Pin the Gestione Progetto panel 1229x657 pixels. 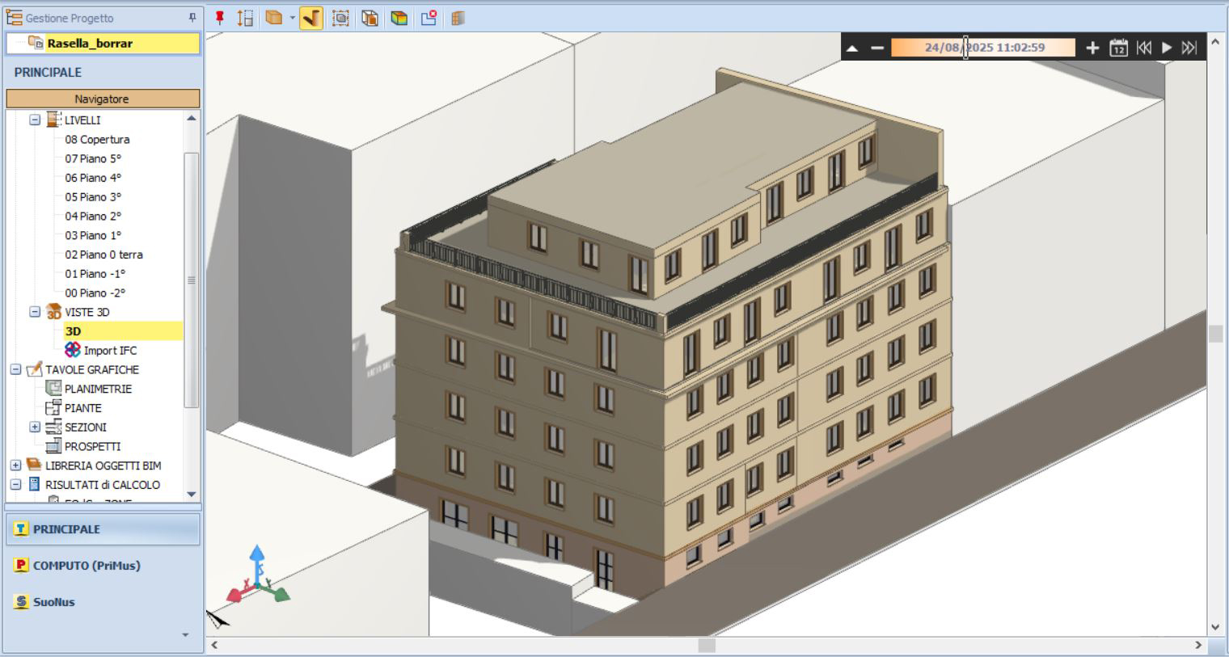point(192,17)
